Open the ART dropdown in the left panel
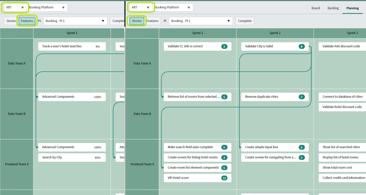Screen dimensions: 366x195 coord(15,7)
